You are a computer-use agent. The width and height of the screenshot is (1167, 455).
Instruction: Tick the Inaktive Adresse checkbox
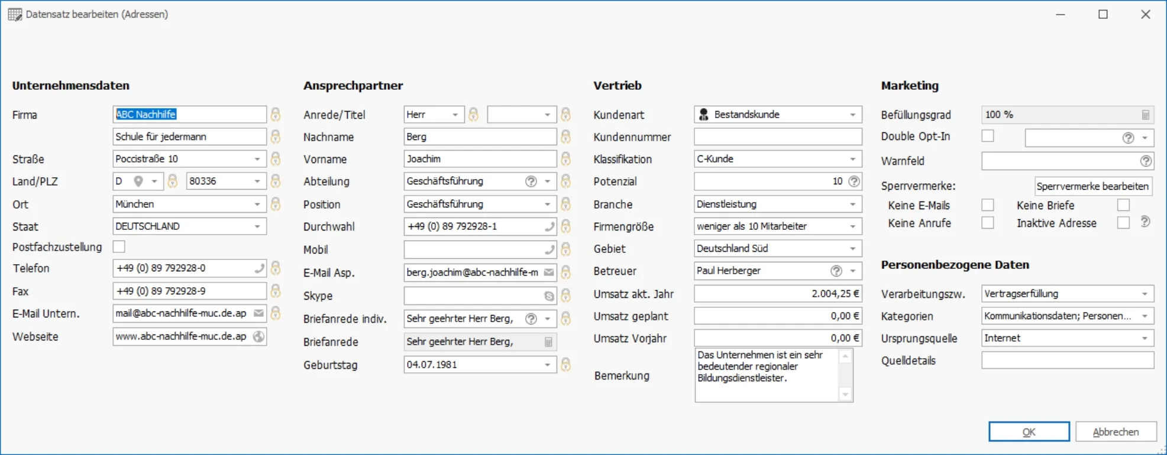pos(1123,223)
